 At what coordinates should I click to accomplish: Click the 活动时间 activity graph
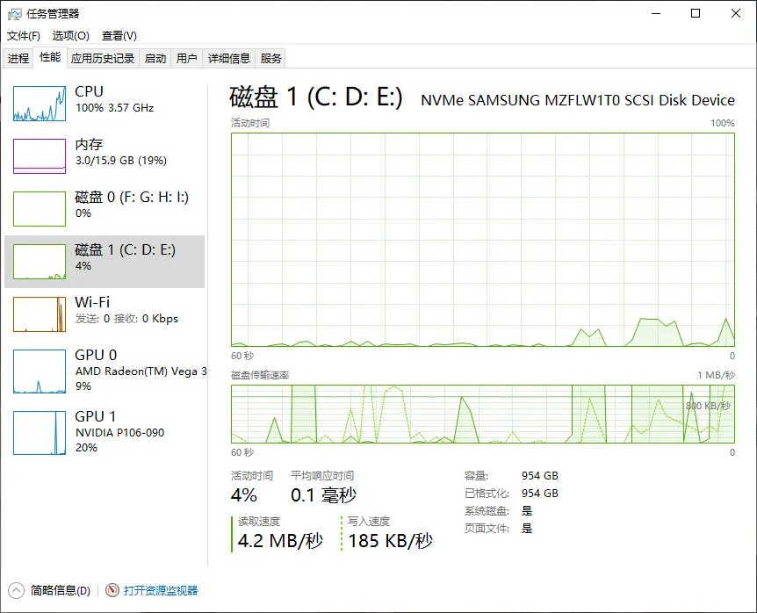[483, 240]
